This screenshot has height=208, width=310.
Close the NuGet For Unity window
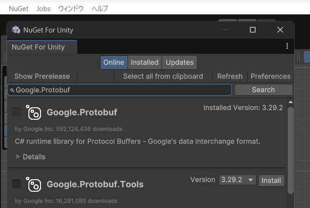[280, 30]
